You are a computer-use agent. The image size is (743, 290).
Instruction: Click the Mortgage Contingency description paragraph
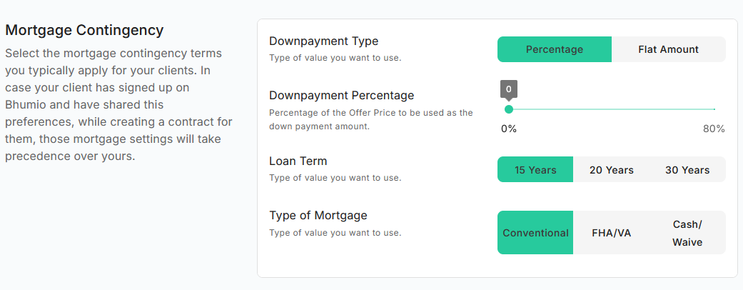(118, 105)
